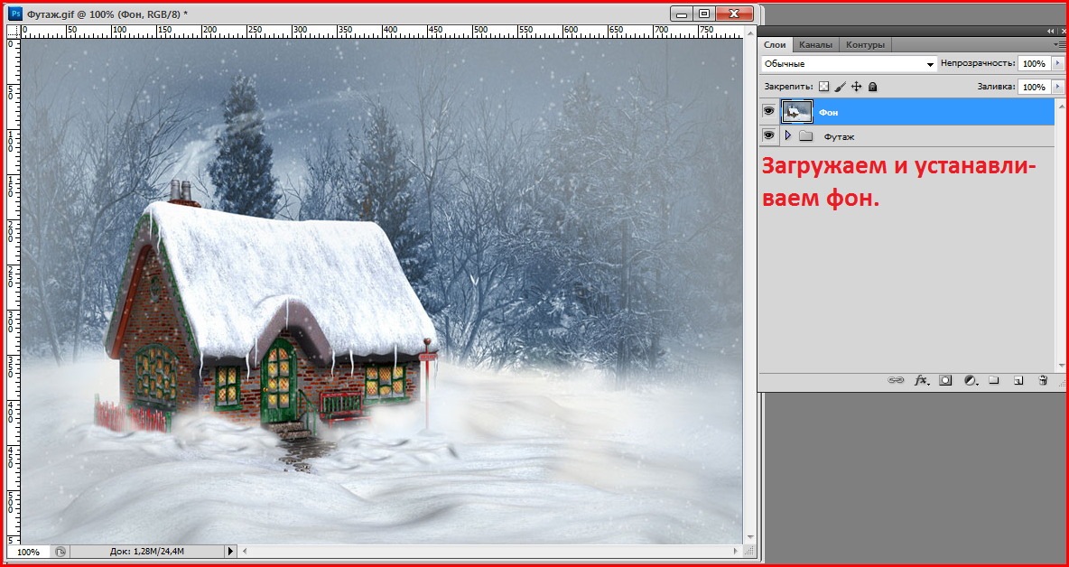Maximize the Футаж.gif document window
Screen dimensions: 1069x567
point(703,13)
